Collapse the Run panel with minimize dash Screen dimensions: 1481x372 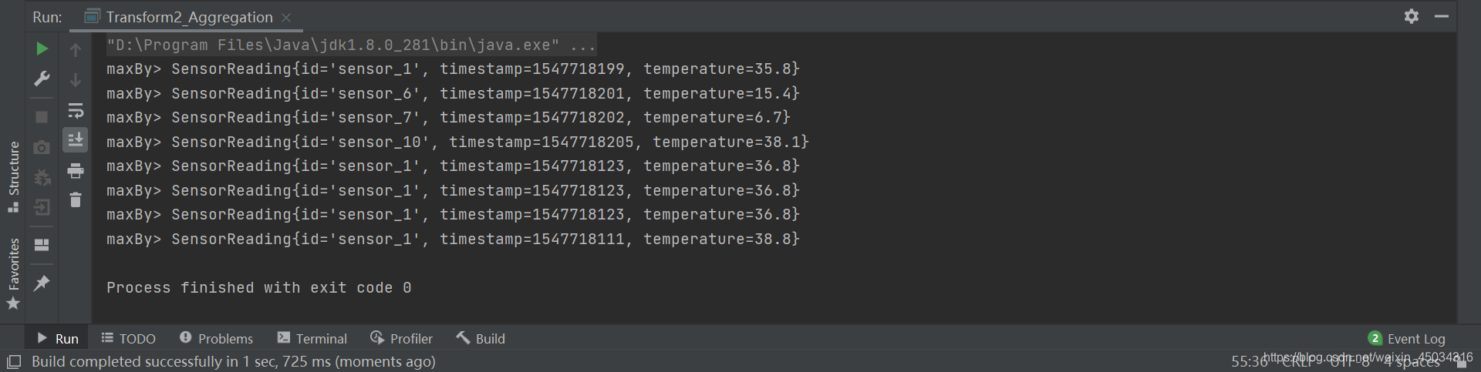click(x=1441, y=16)
